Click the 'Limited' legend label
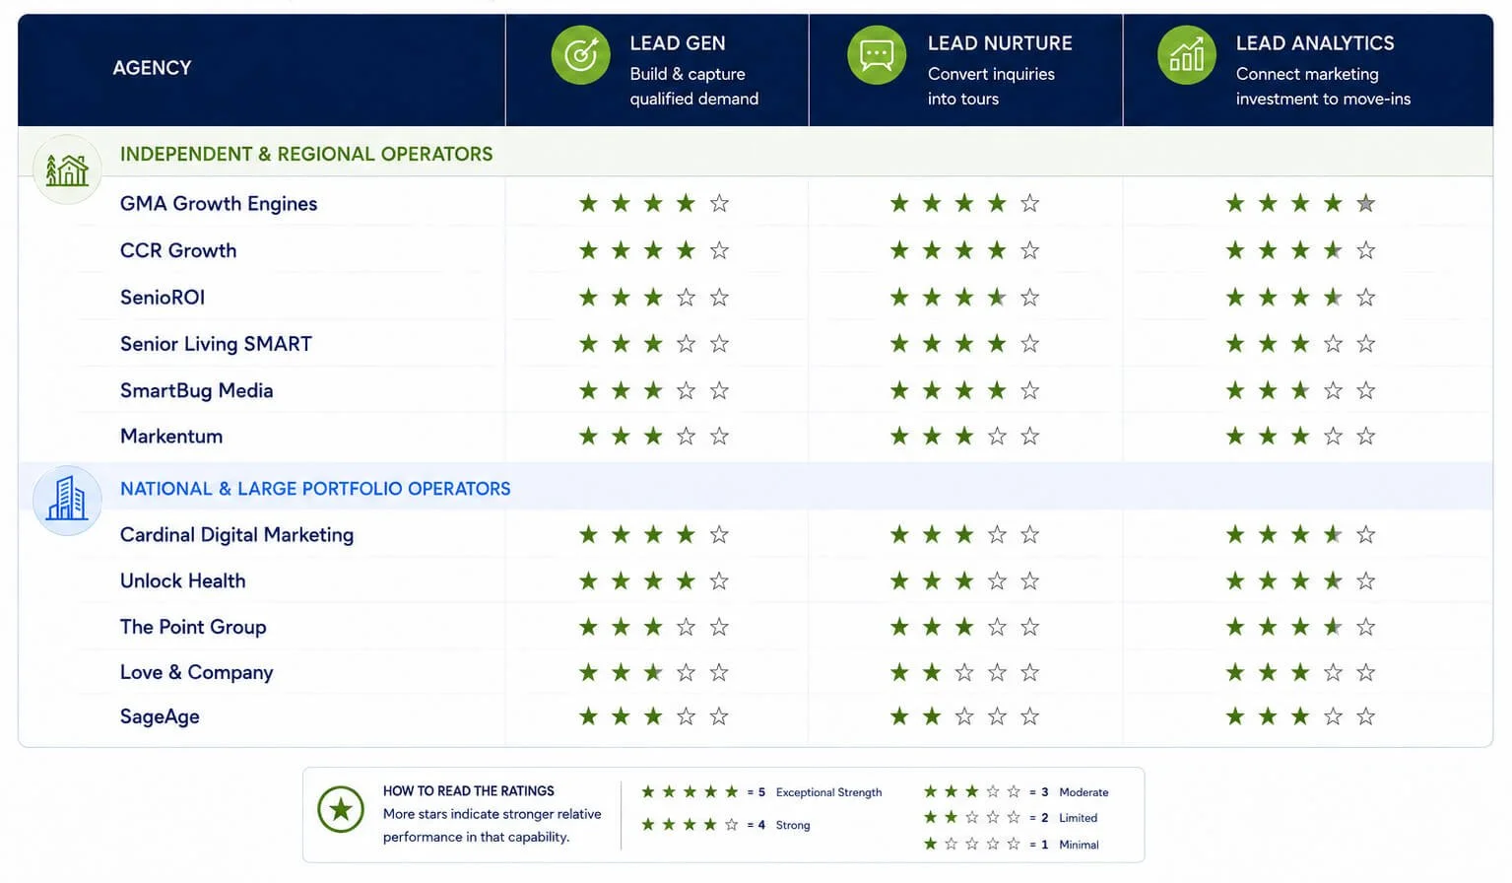This screenshot has height=883, width=1512. [1078, 818]
